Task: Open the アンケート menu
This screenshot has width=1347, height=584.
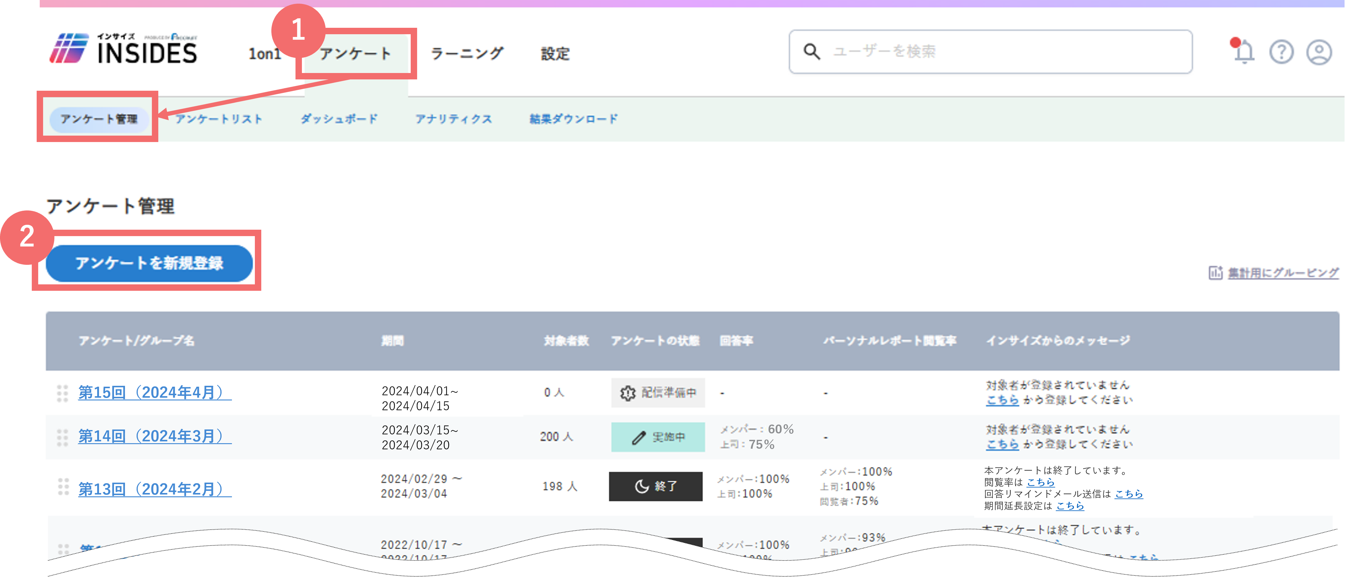Action: (x=356, y=53)
